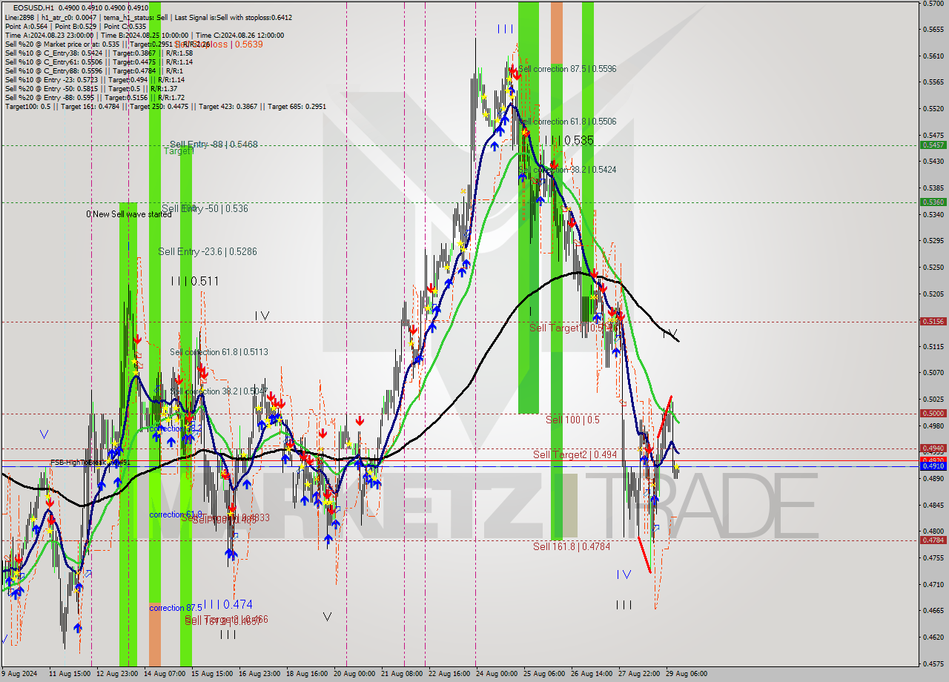The height and width of the screenshot is (682, 949).
Task: Click the 'Sell correction 61.8 | 0.5113' label
Action: (x=219, y=352)
